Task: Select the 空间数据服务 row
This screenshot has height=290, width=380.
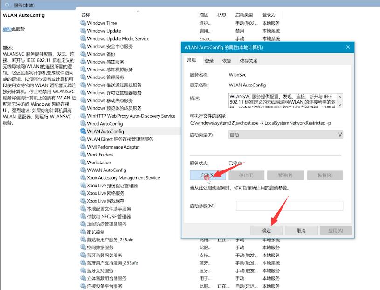Action: [x=180, y=248]
